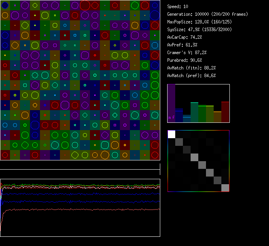This screenshot has height=246, width=269.
Task: Click the AvCarCap: 74.2% statistic
Action: (184, 37)
